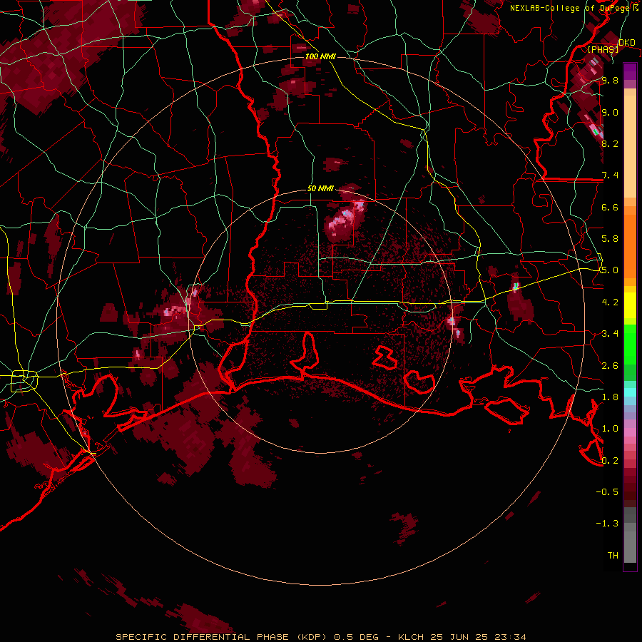
Task: Select the -1.3 legend value
Action: point(607,524)
